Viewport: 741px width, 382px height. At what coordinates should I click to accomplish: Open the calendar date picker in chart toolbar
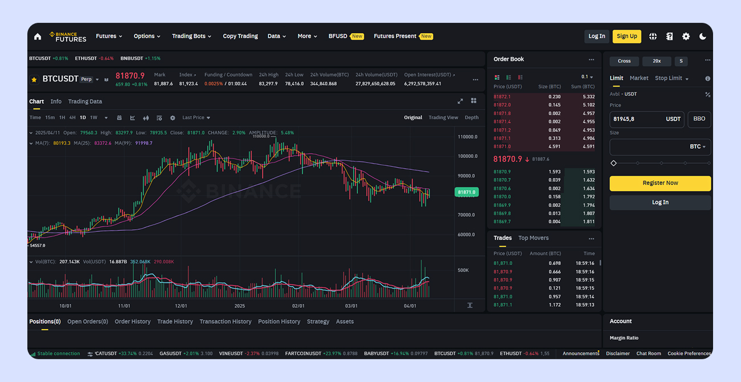point(119,118)
